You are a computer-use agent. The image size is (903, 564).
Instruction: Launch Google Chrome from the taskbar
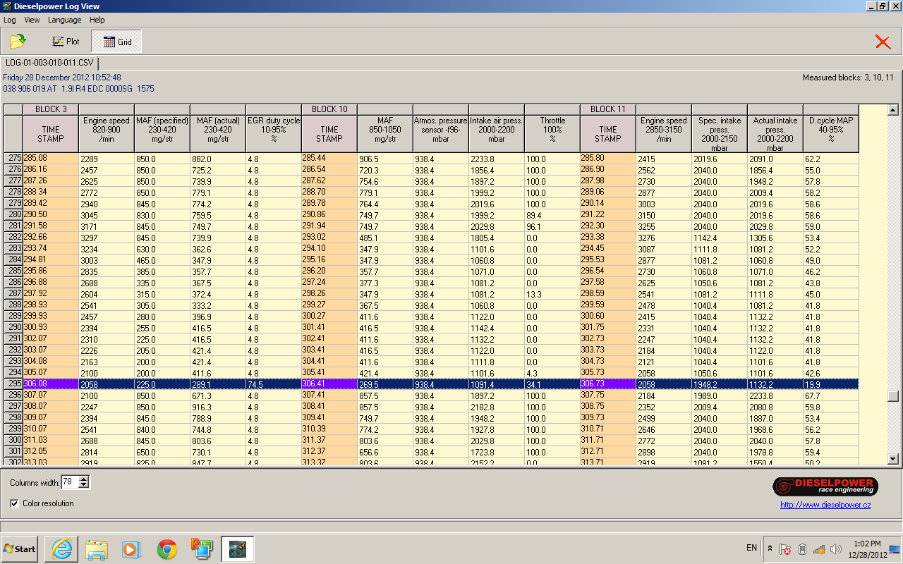(167, 548)
